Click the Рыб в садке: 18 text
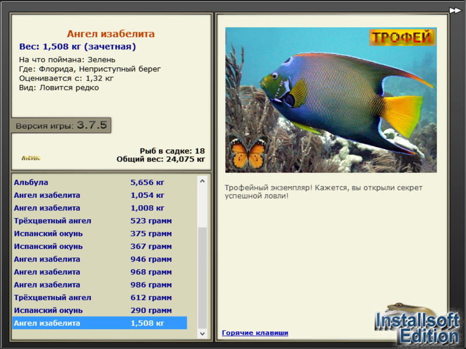This screenshot has height=349, width=466. pos(172,151)
